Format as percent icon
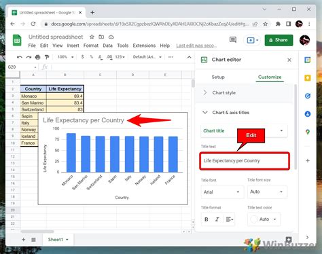 point(91,57)
